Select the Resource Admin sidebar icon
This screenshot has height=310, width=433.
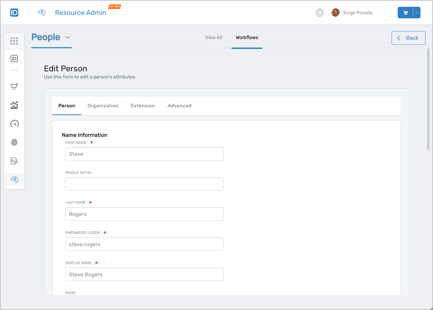pyautogui.click(x=14, y=179)
